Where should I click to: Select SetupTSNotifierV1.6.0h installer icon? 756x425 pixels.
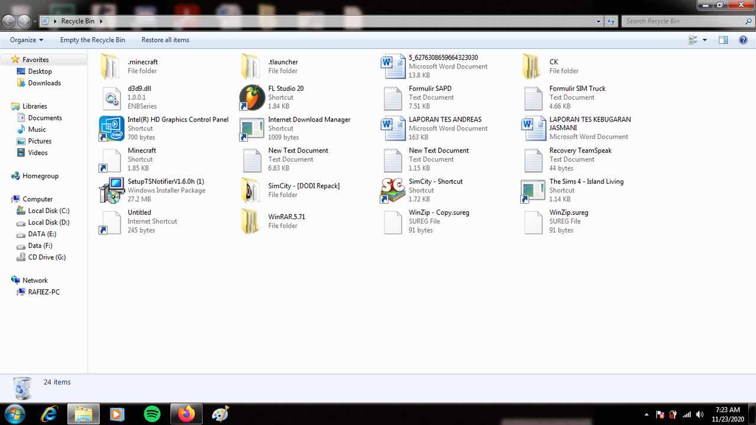(x=111, y=190)
